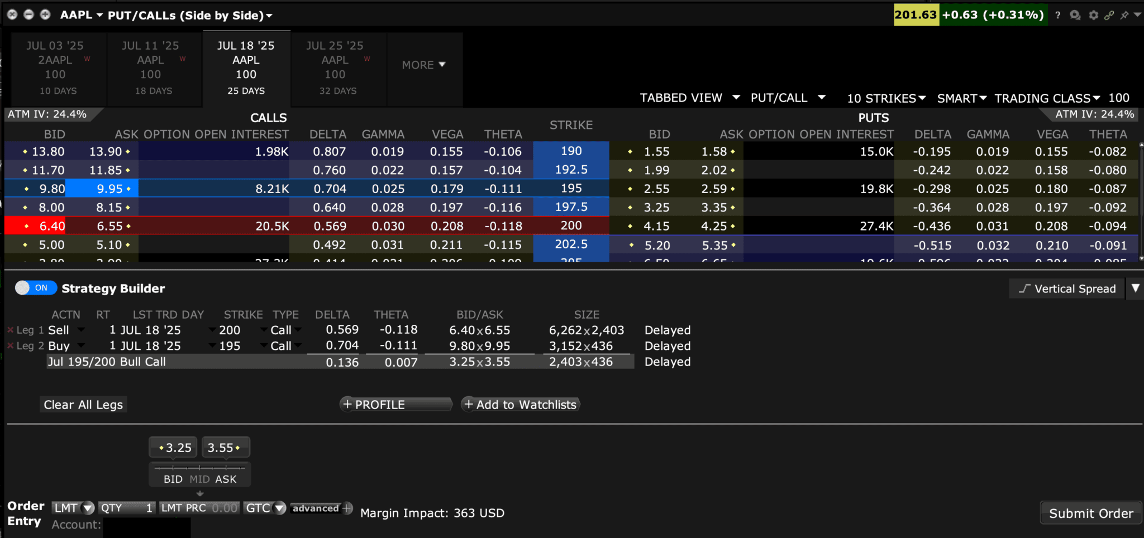This screenshot has width=1144, height=538.
Task: Click the Clear All Legs button
Action: coord(83,405)
